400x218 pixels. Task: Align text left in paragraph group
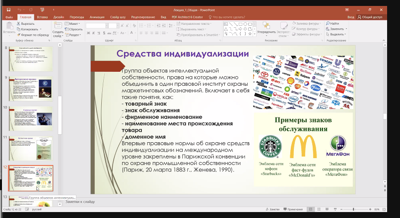(141, 33)
